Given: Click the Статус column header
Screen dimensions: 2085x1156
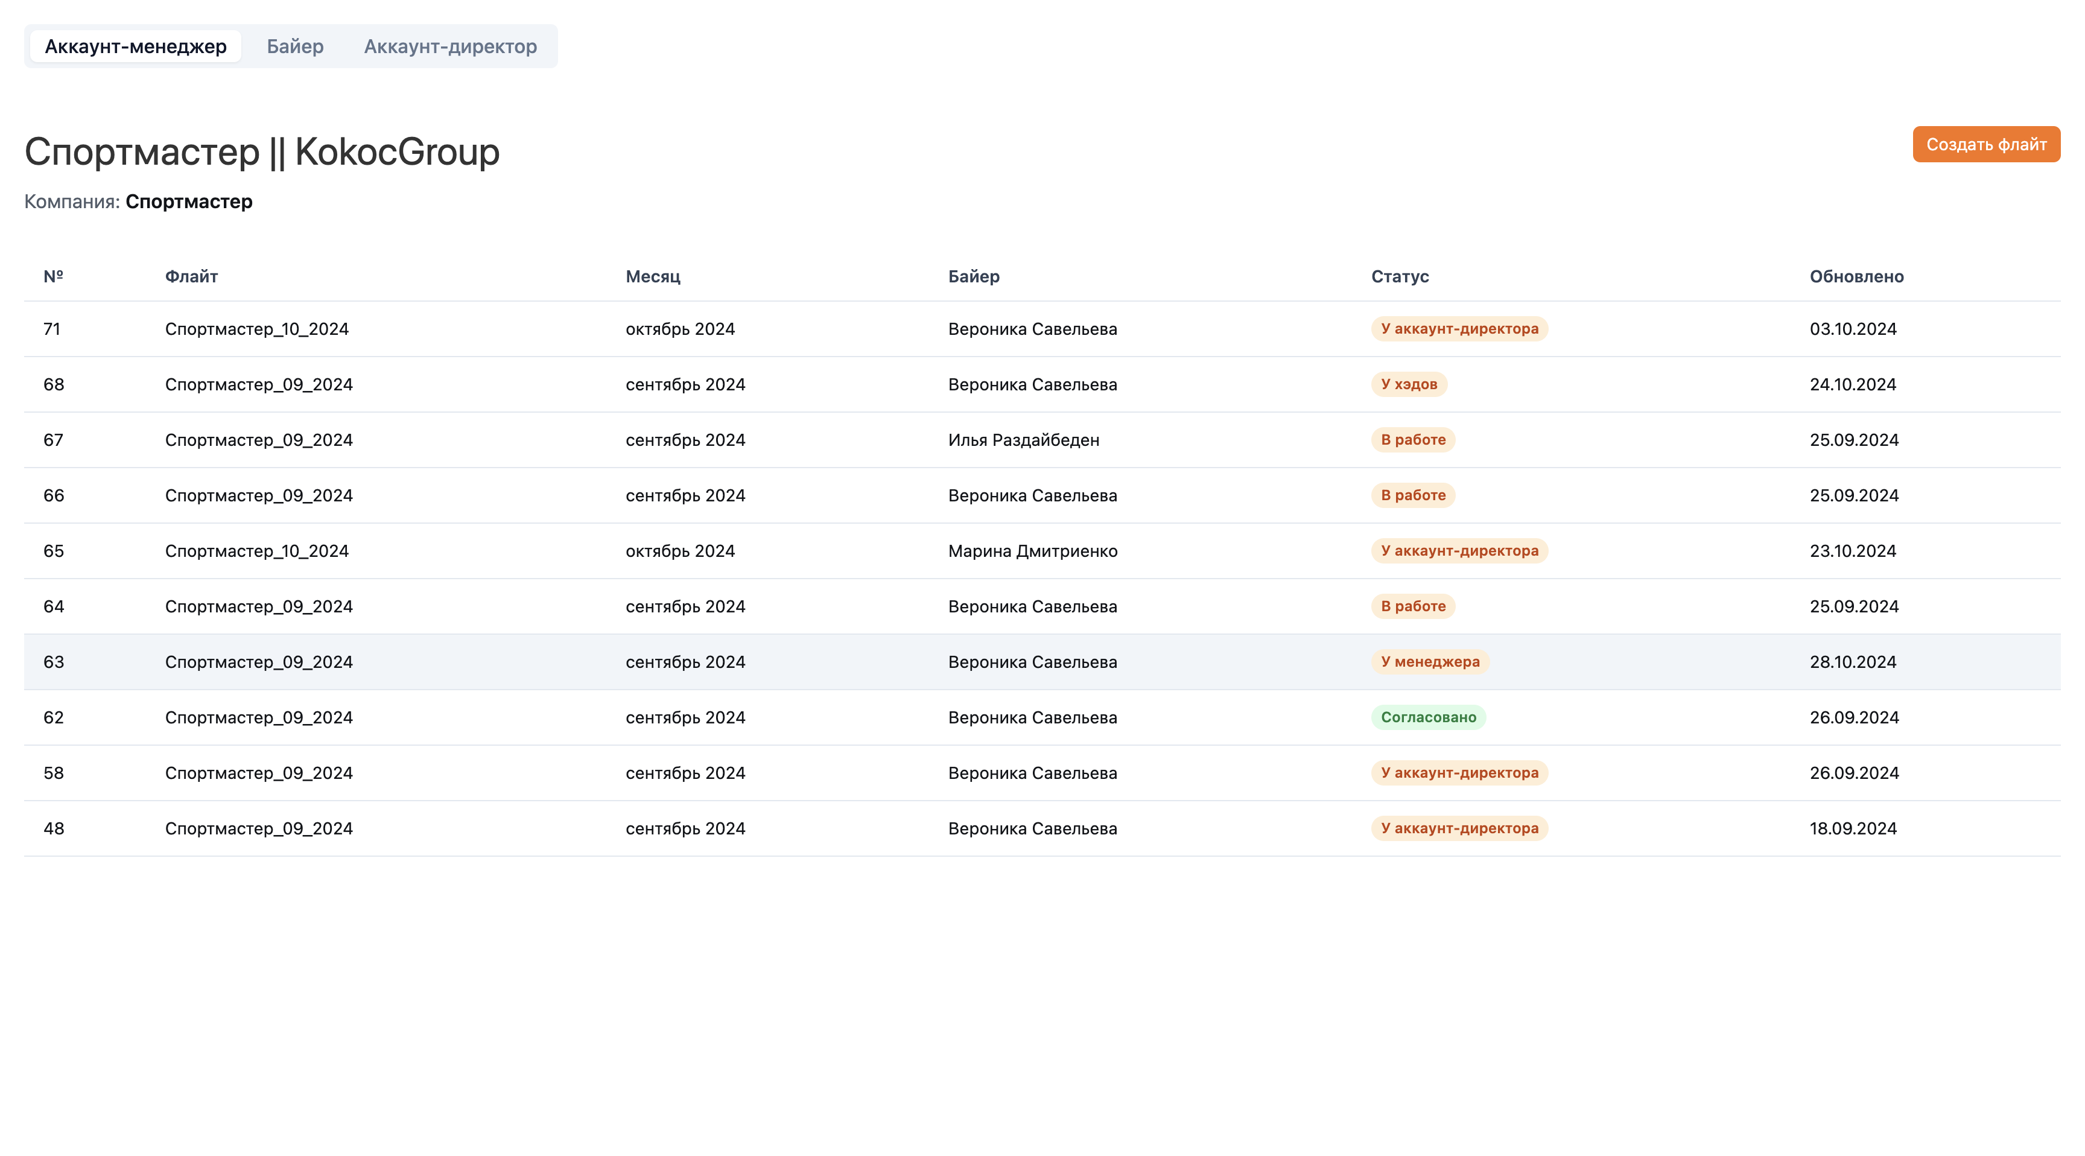Looking at the screenshot, I should tap(1400, 276).
